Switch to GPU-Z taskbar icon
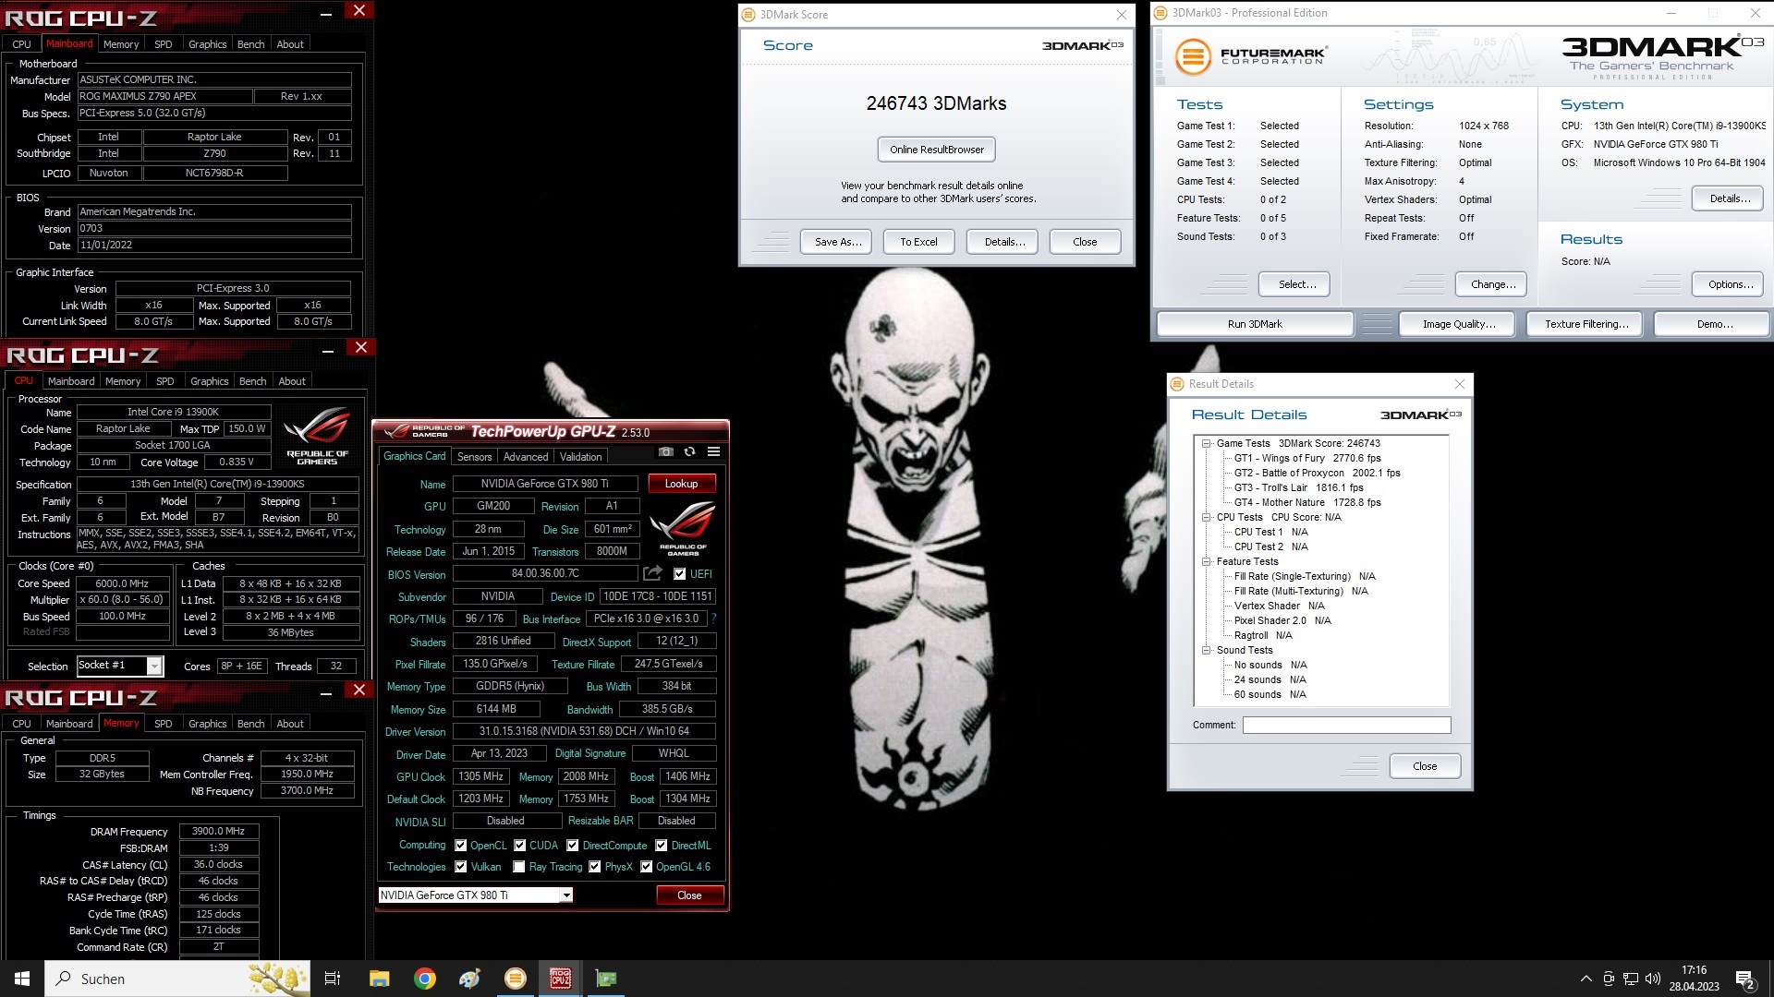Image resolution: width=1774 pixels, height=997 pixels. pyautogui.click(x=606, y=979)
